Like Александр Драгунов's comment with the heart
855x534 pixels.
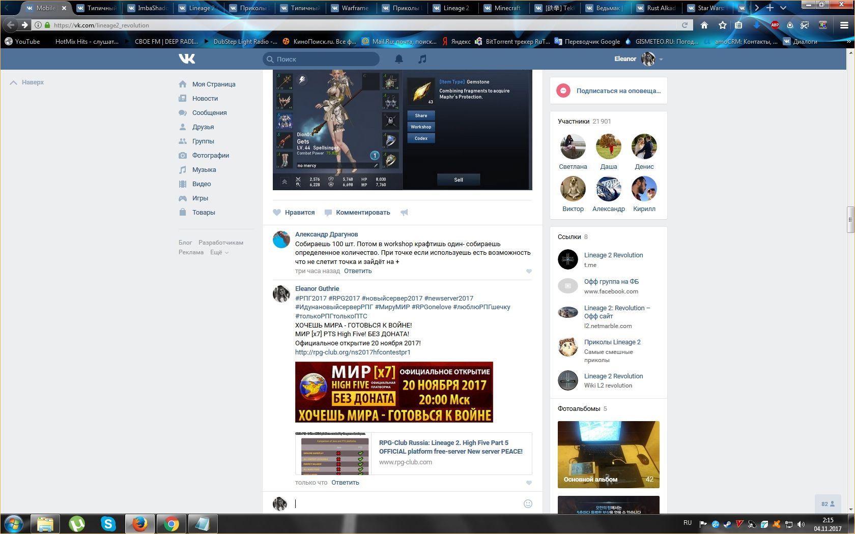pyautogui.click(x=529, y=271)
